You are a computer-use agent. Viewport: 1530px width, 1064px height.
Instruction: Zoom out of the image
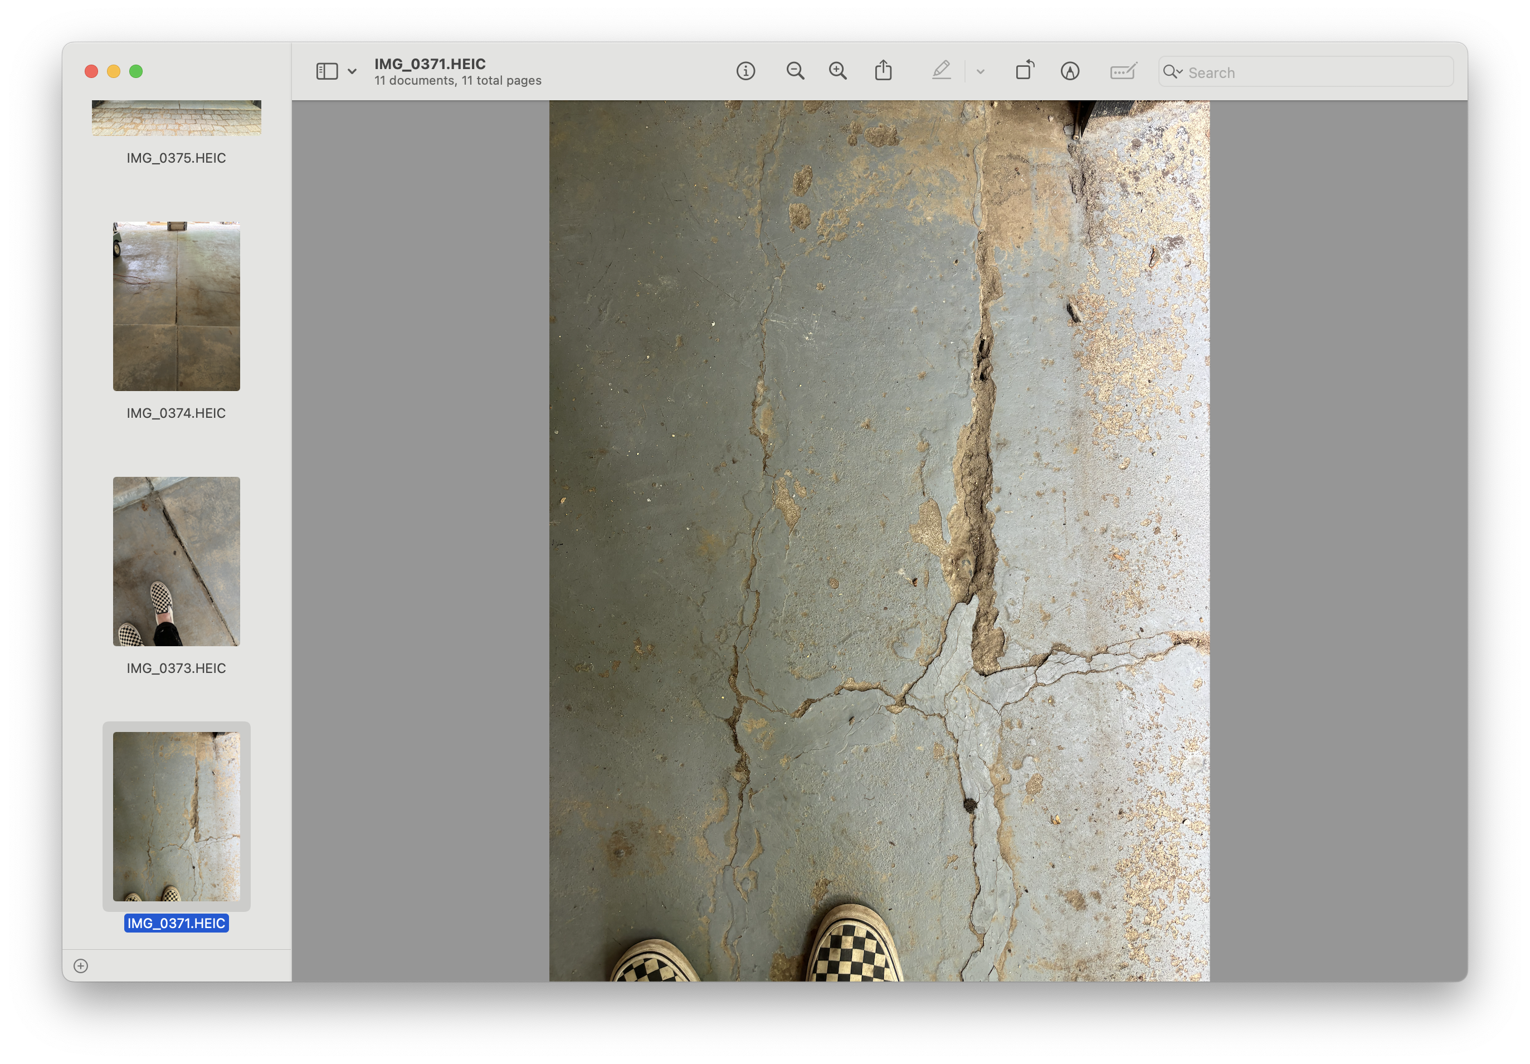click(795, 71)
